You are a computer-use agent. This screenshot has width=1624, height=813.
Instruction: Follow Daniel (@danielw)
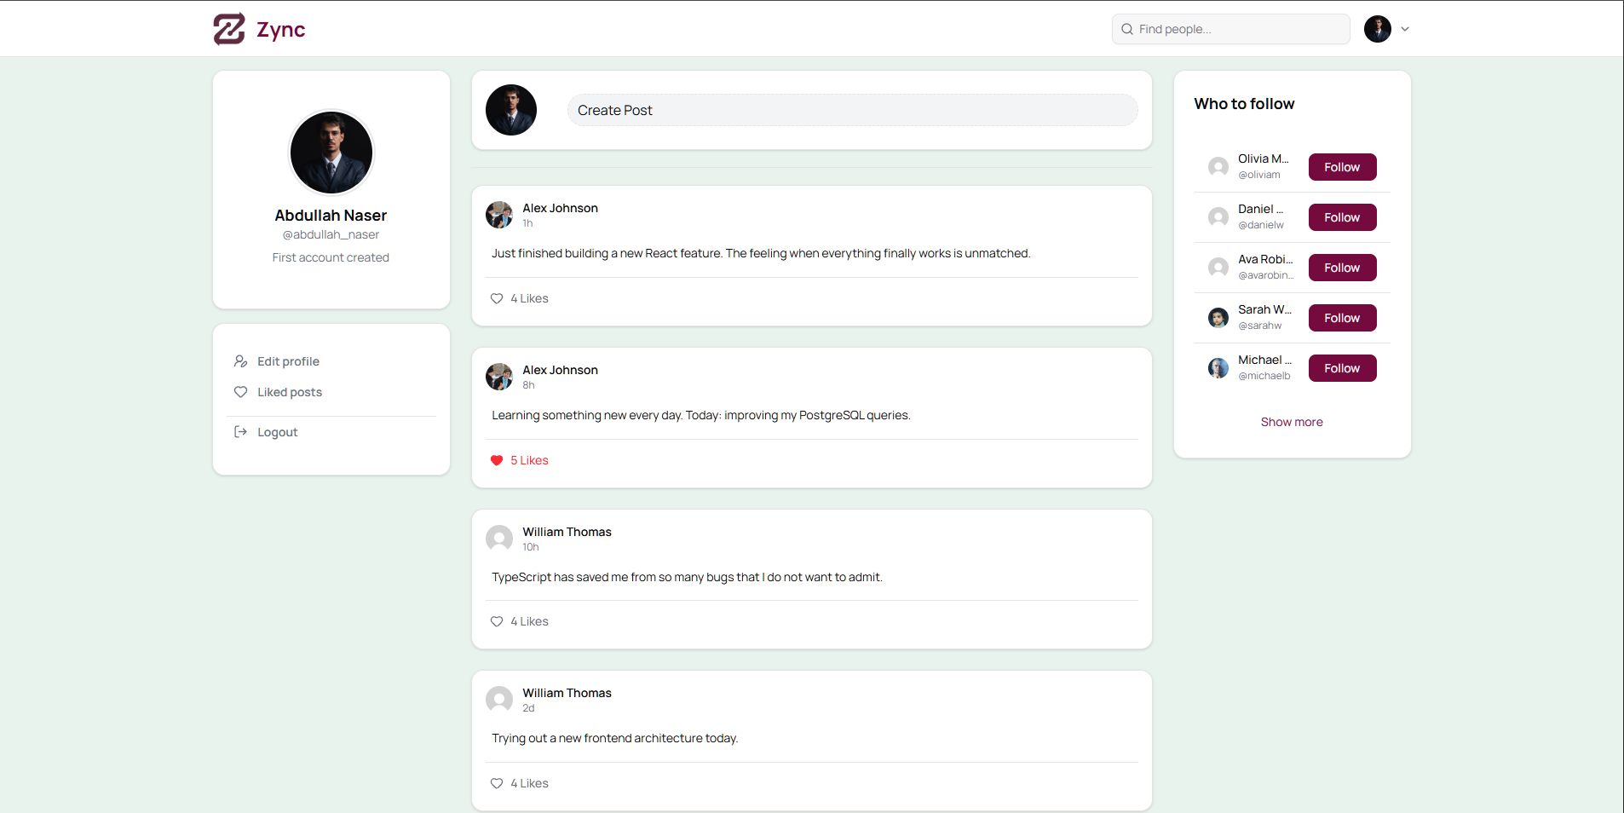pyautogui.click(x=1343, y=217)
